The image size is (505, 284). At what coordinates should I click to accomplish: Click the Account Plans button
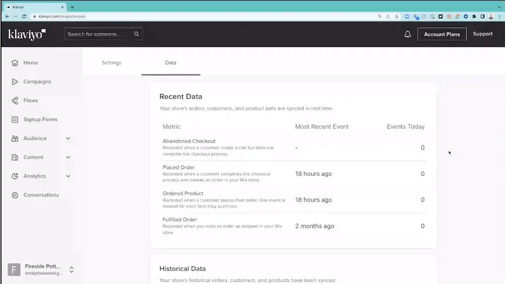pos(442,34)
